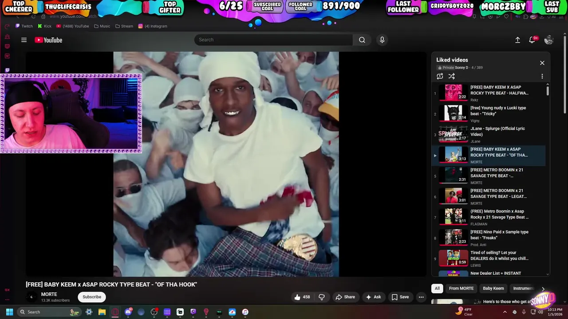Share the OF THA HOOK video

(x=345, y=297)
